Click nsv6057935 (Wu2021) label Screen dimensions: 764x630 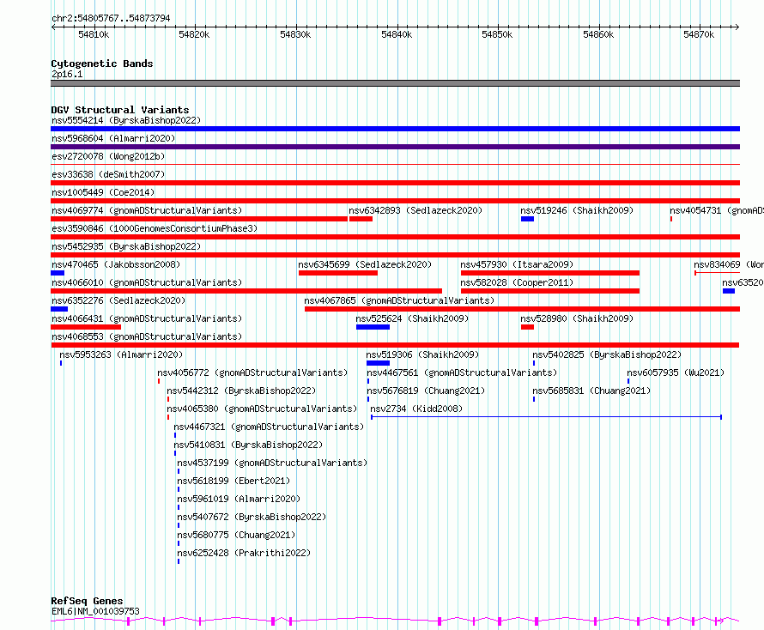(676, 373)
